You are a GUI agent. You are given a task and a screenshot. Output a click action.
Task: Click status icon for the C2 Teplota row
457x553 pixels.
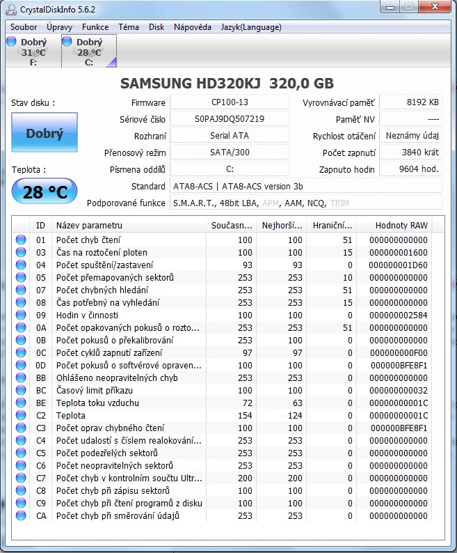[21, 416]
